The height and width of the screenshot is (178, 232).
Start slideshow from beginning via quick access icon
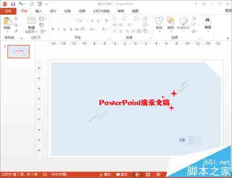[40, 4]
